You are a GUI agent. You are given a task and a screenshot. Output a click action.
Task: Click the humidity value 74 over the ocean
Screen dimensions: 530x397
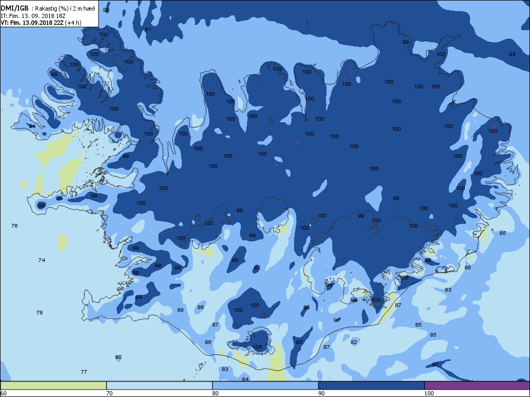click(x=41, y=260)
